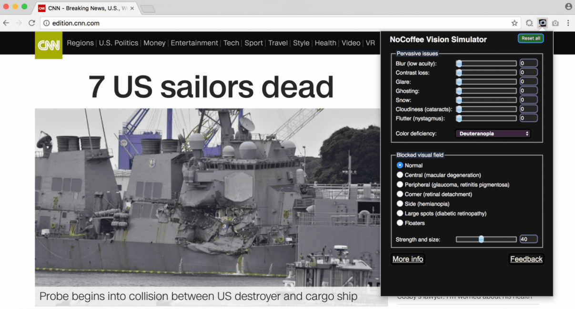Click the CNN logo
The height and width of the screenshot is (309, 575).
click(49, 45)
